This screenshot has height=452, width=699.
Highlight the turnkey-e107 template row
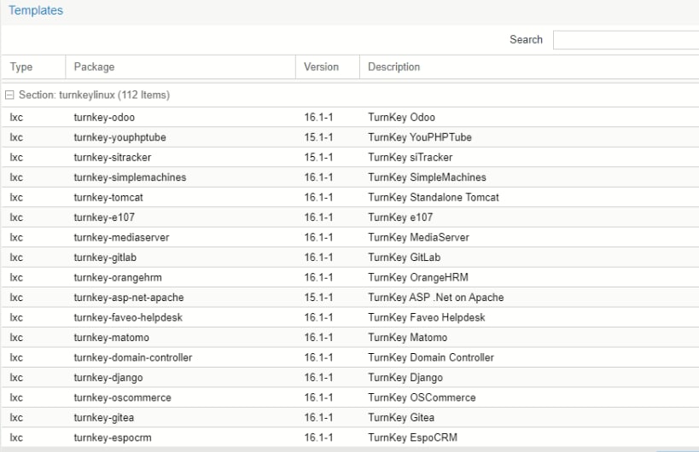[104, 217]
